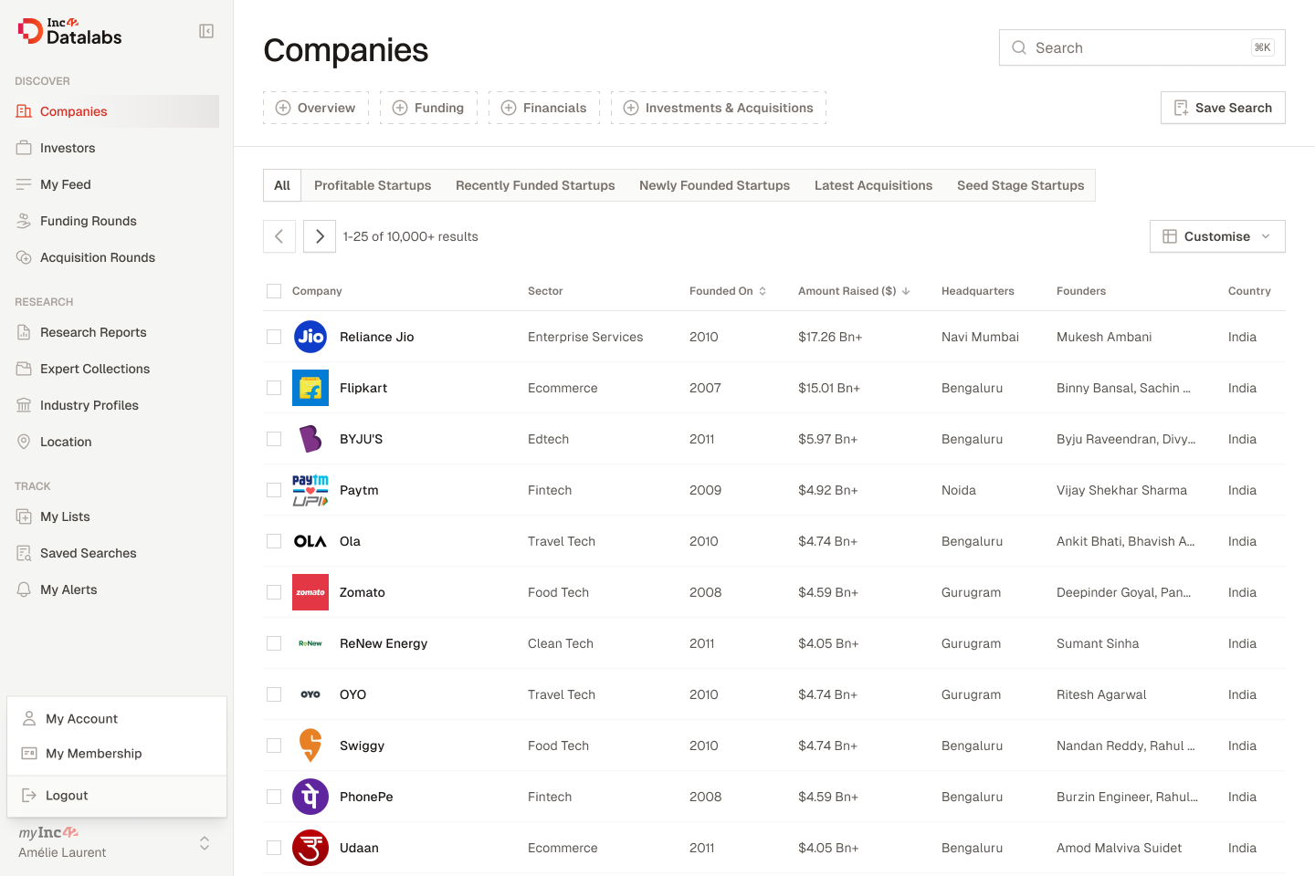The image size is (1315, 876).
Task: Open My Account menu item
Action: [117, 719]
